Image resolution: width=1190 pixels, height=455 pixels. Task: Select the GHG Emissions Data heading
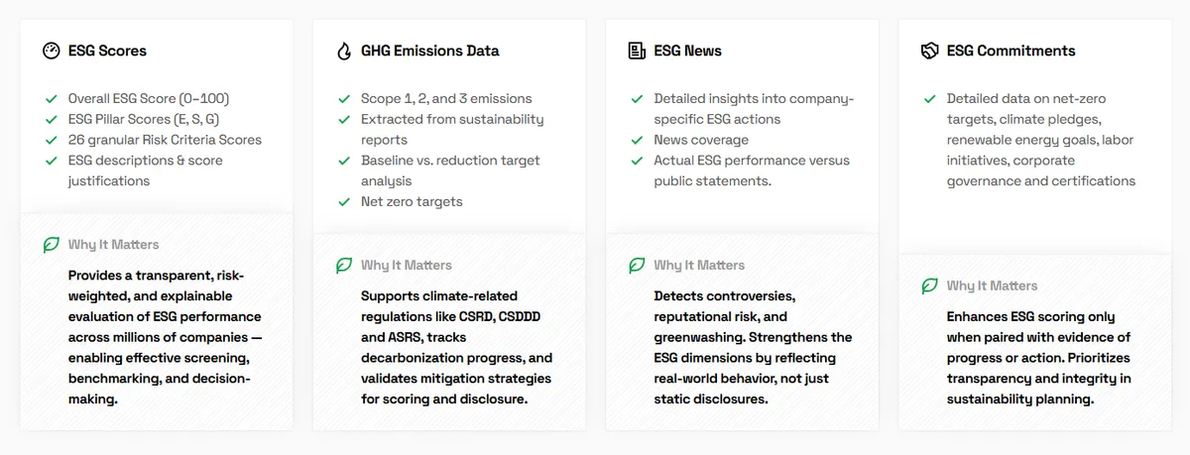click(x=430, y=51)
